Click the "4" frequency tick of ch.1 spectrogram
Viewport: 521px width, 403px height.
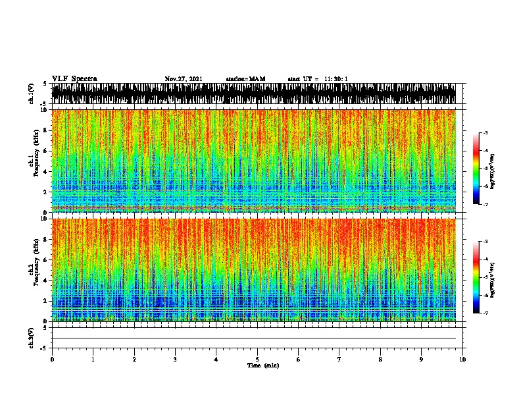tap(46, 172)
